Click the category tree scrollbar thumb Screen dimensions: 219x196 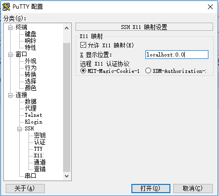pos(67,107)
